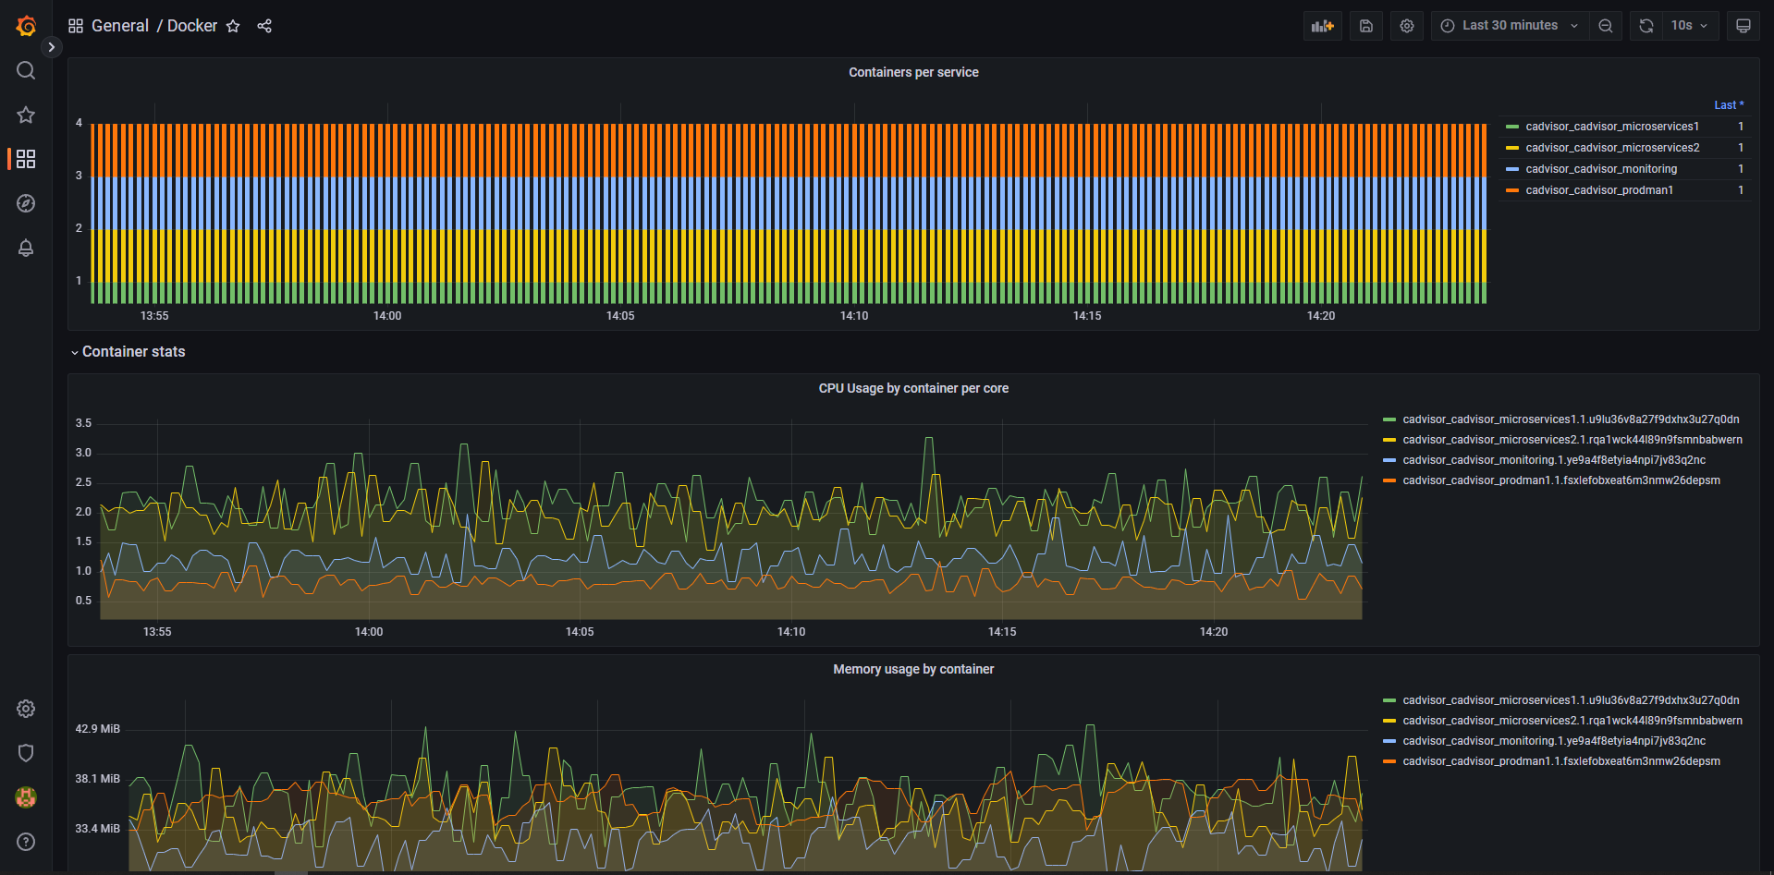Sort legend by Last column header
This screenshot has height=875, width=1774.
pyautogui.click(x=1728, y=105)
